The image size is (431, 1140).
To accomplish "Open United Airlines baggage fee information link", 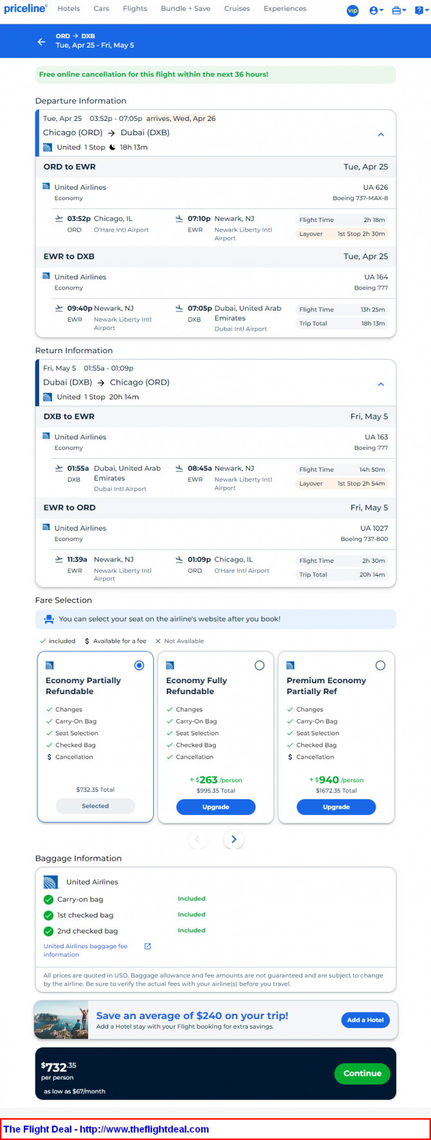I will (x=86, y=950).
